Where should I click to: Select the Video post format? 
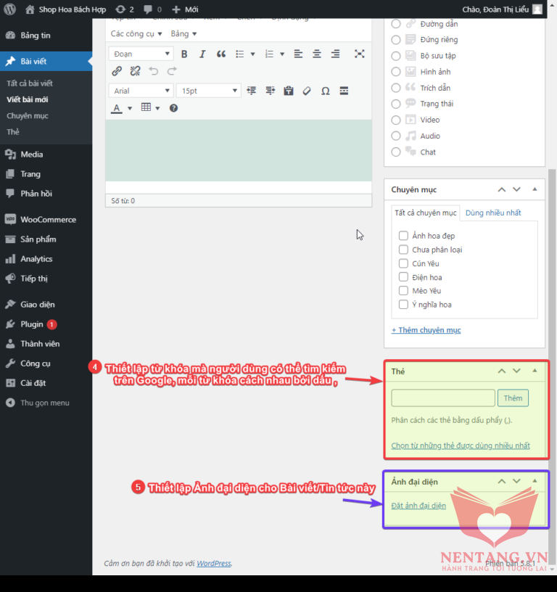395,120
